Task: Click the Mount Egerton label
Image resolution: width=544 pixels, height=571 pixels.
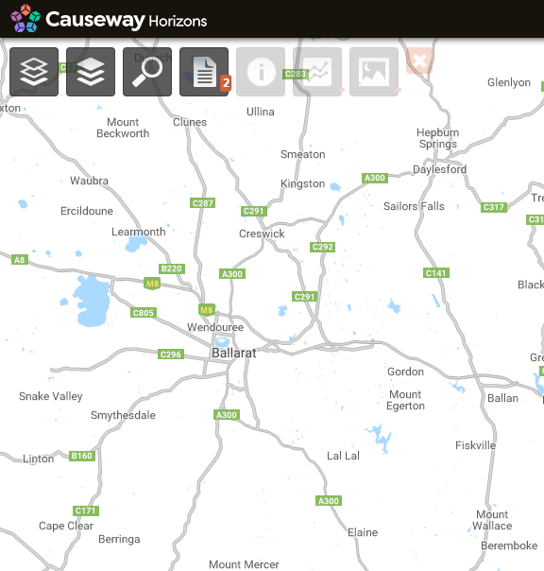Action: click(405, 400)
